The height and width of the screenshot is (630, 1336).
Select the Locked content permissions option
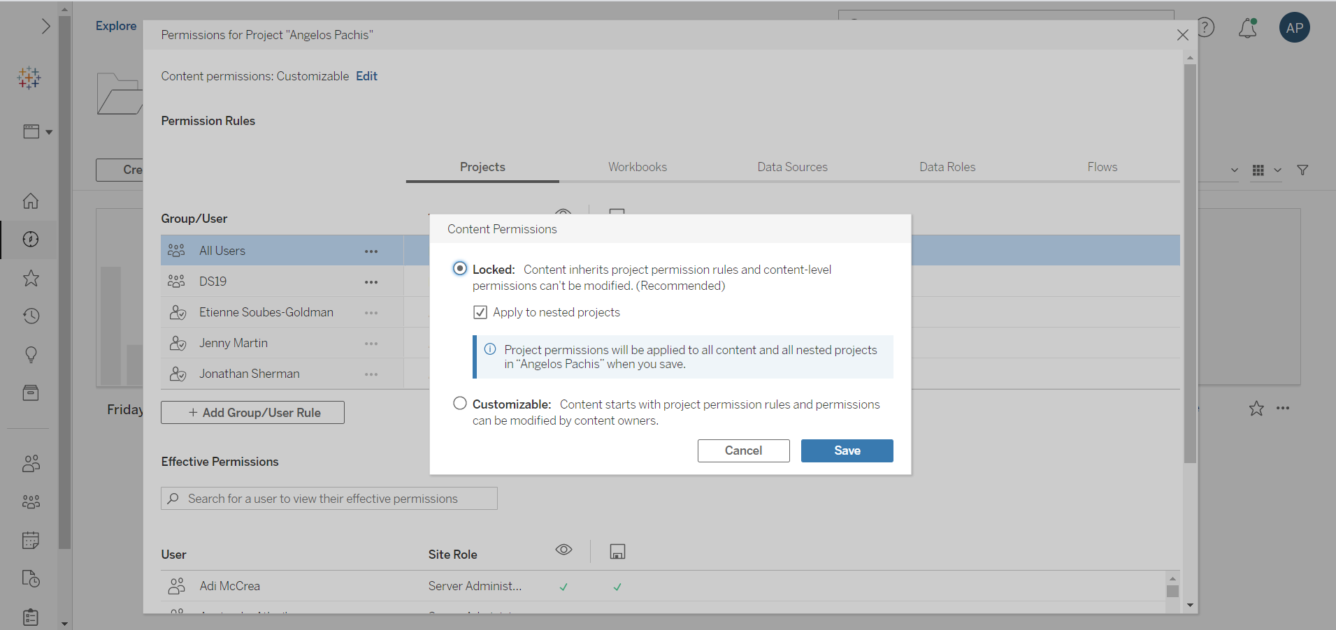(459, 268)
